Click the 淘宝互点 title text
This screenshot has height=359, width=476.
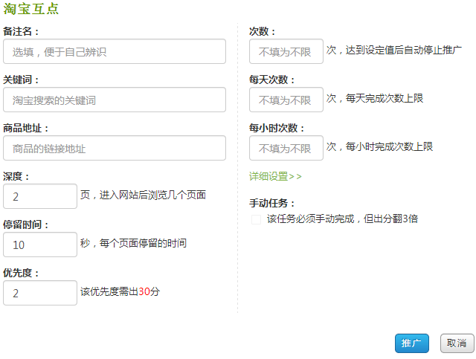tap(31, 9)
